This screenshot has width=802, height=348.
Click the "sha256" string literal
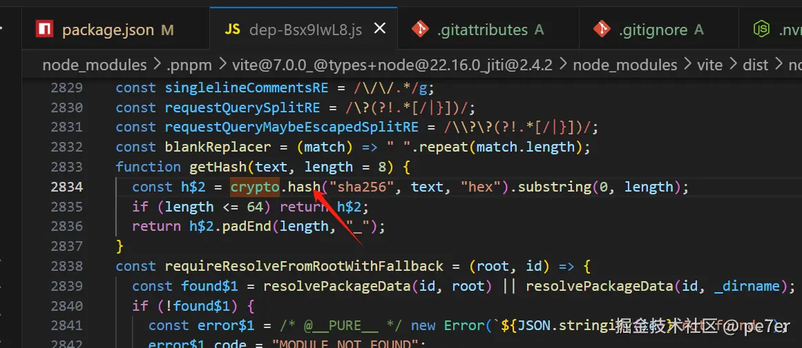(363, 187)
